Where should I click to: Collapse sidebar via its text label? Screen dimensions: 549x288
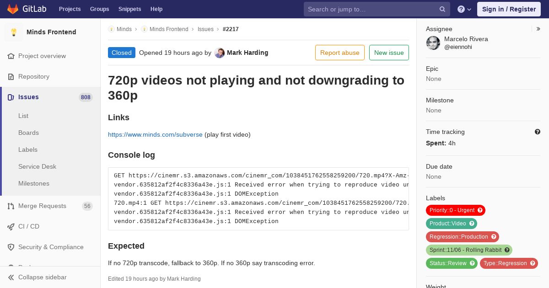point(42,277)
